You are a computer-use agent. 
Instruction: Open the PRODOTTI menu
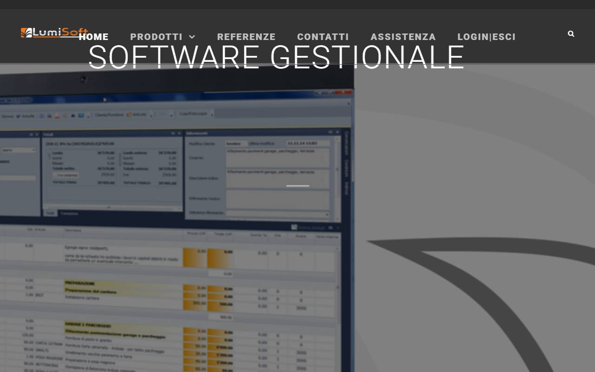click(156, 37)
